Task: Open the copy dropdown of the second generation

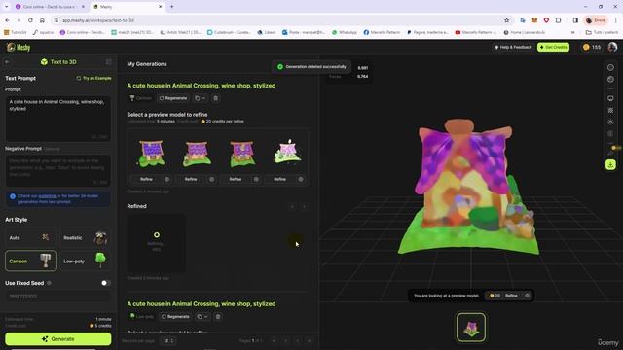Action: 202,317
